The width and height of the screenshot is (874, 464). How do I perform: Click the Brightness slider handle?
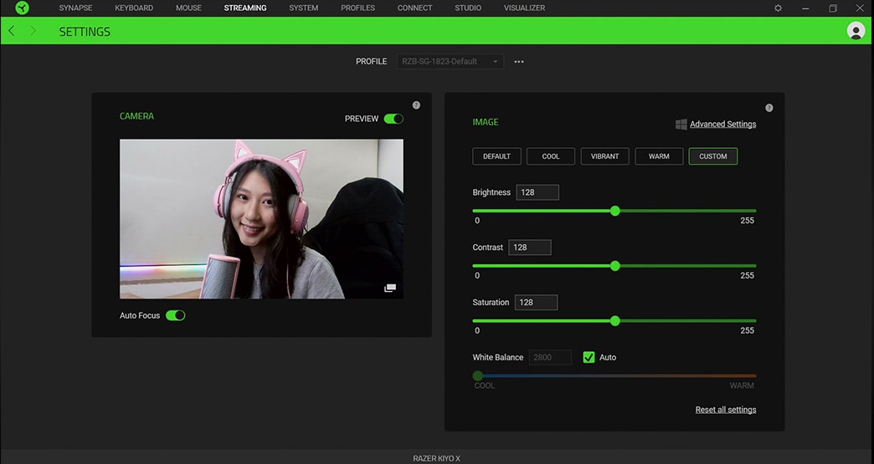(x=615, y=211)
